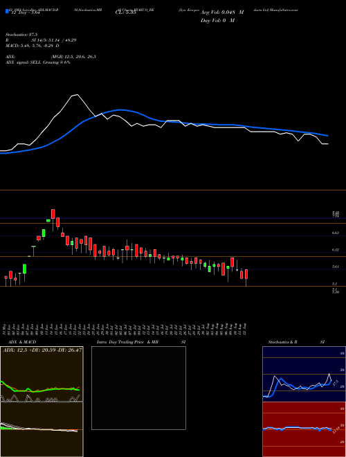346x457 pixels.
Task: Click the 'SI 14/3: 51.14 / 48.29' text
Action: (x=54, y=40)
